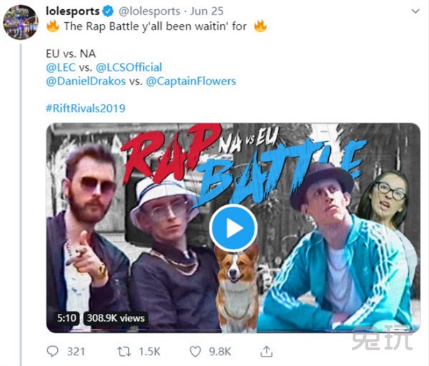Open the share upload icon
Screen dimensions: 429x366
[266, 352]
